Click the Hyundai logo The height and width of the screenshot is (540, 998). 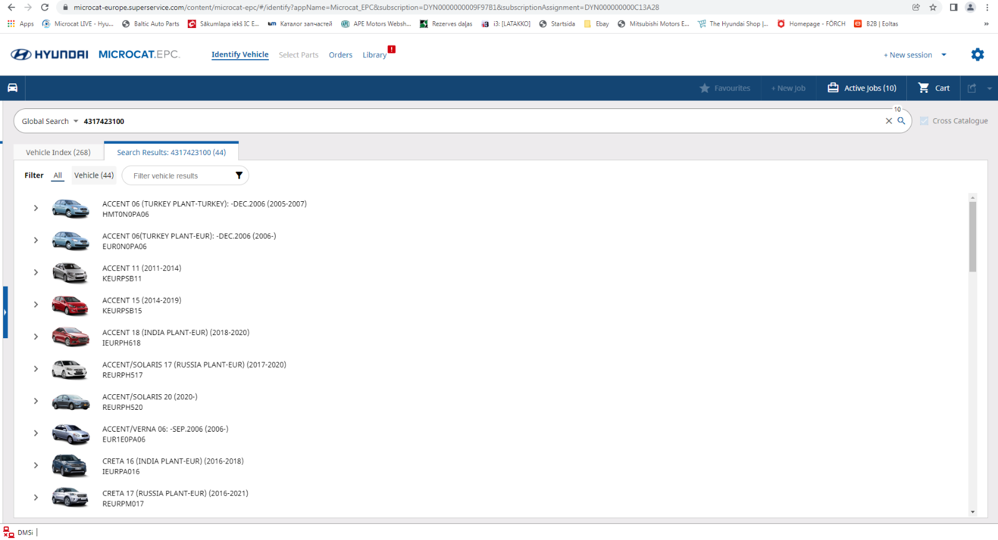coord(49,55)
